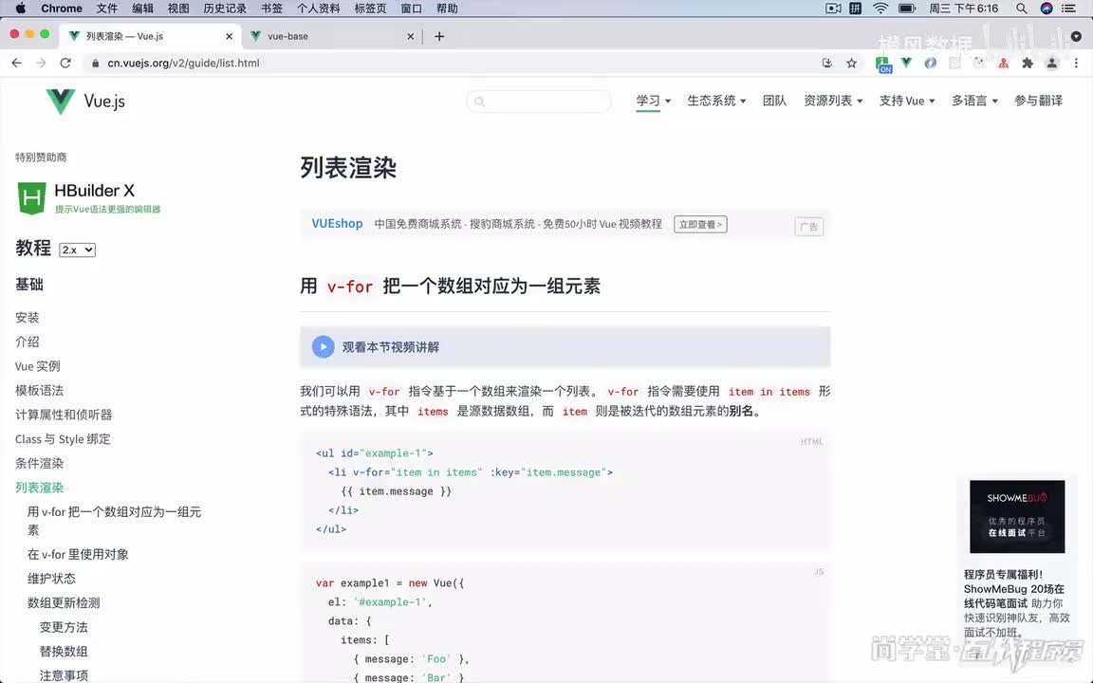Open the Vue devtools extension icon
The image size is (1093, 683).
point(906,63)
